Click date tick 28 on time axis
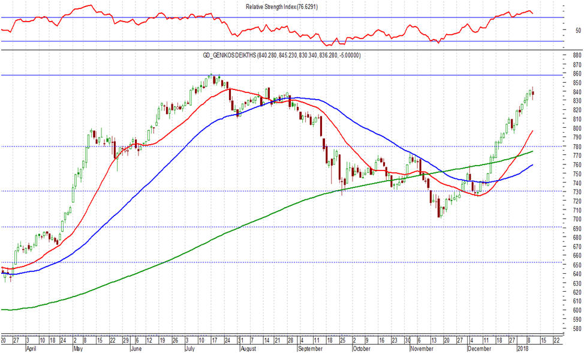584x353 pixels. pos(290,340)
